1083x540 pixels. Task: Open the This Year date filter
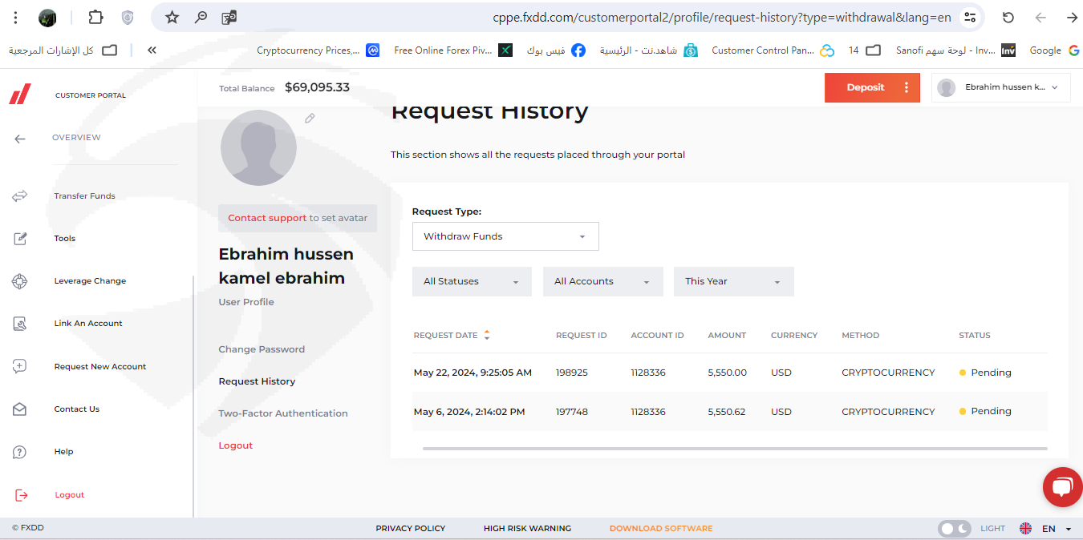point(733,282)
